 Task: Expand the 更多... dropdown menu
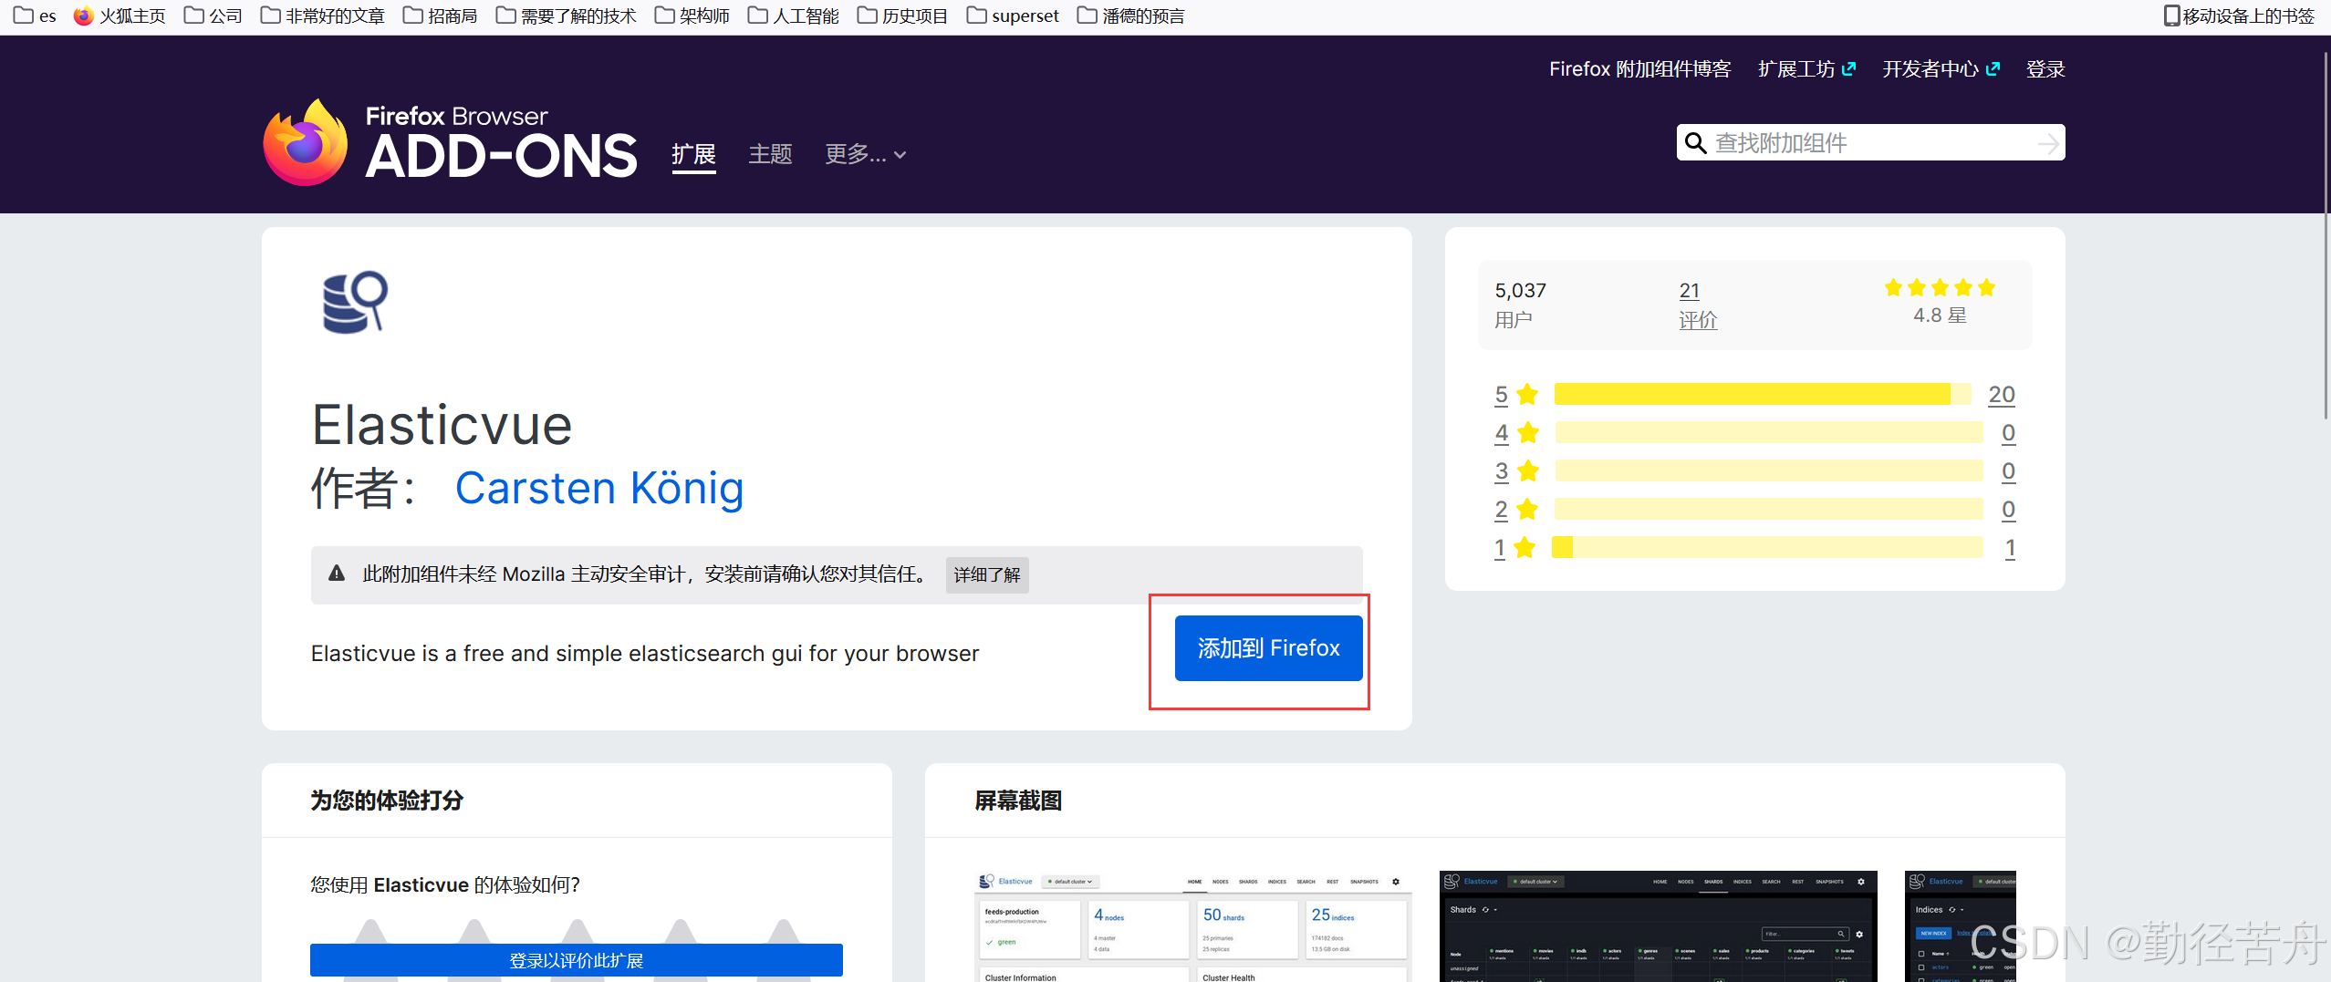(865, 154)
